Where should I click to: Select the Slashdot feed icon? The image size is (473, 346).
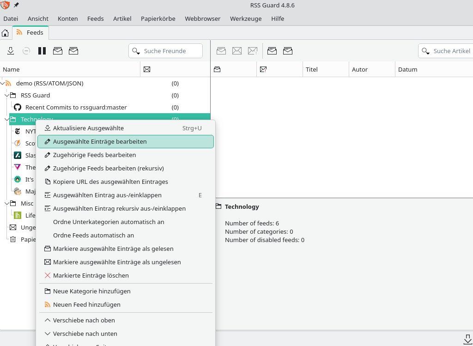[18, 155]
